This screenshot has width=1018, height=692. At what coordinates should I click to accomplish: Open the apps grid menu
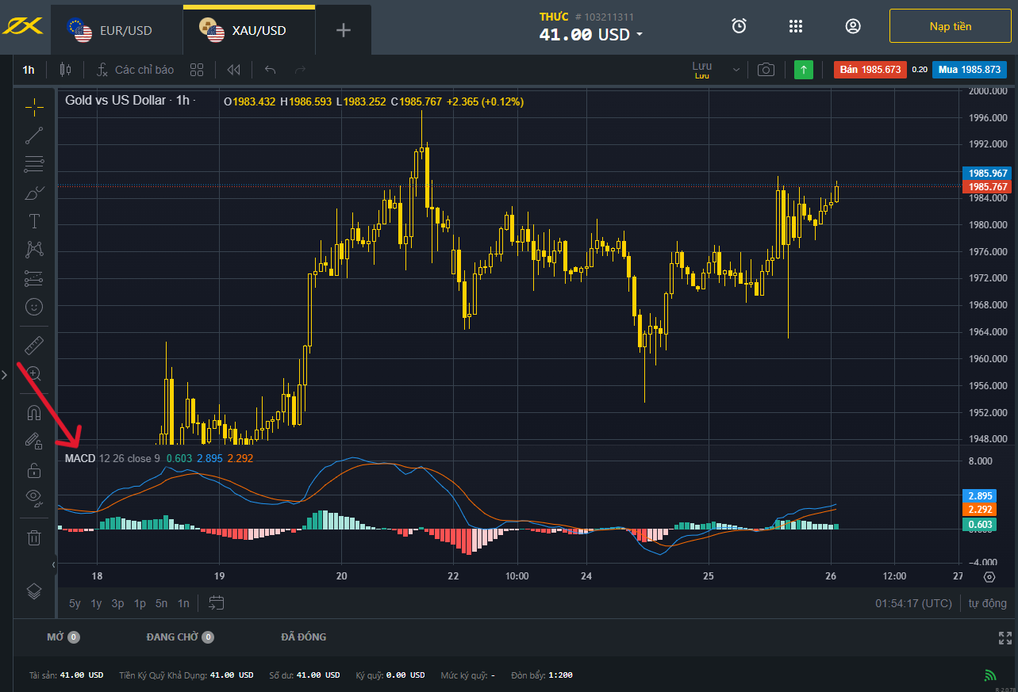click(796, 26)
